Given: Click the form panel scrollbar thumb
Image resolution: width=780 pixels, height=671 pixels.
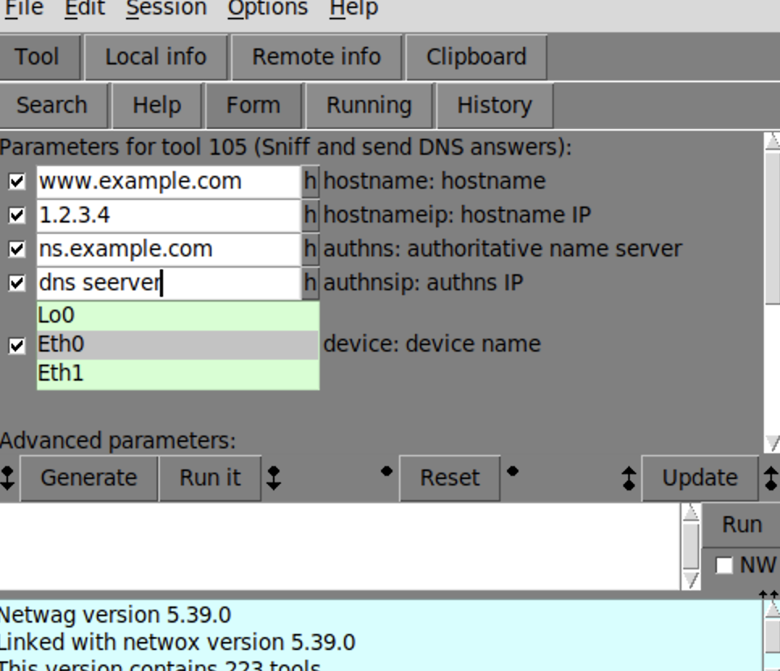Looking at the screenshot, I should pos(773,227).
